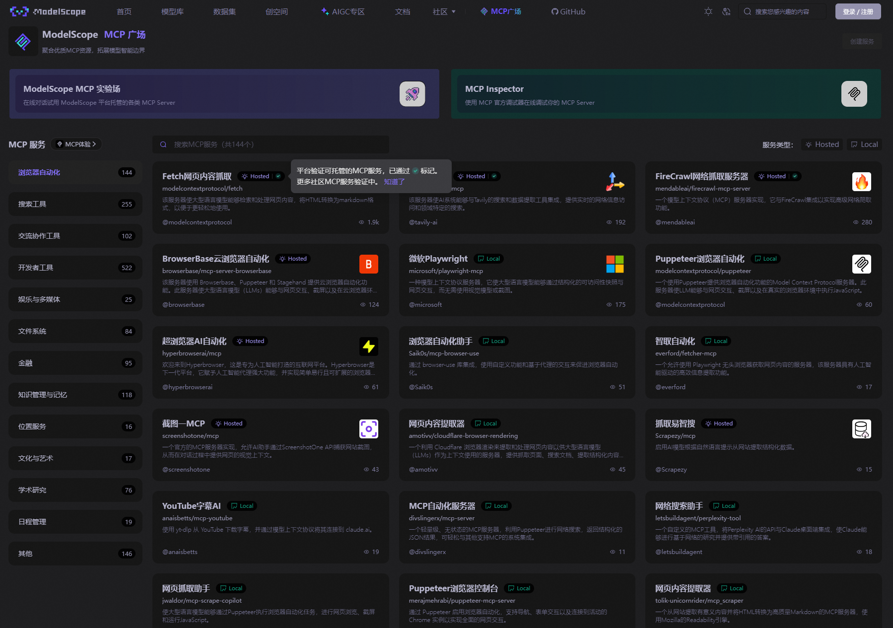The height and width of the screenshot is (628, 893).
Task: Select the 文化与艺术 category
Action: 75,458
